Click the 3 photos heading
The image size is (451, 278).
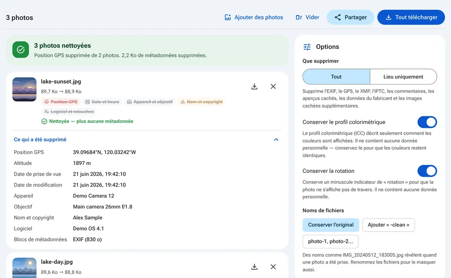coord(20,18)
